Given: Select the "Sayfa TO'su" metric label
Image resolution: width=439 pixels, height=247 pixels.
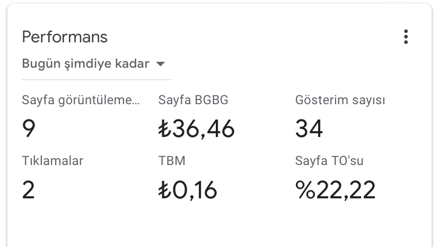Looking at the screenshot, I should pos(329,161).
